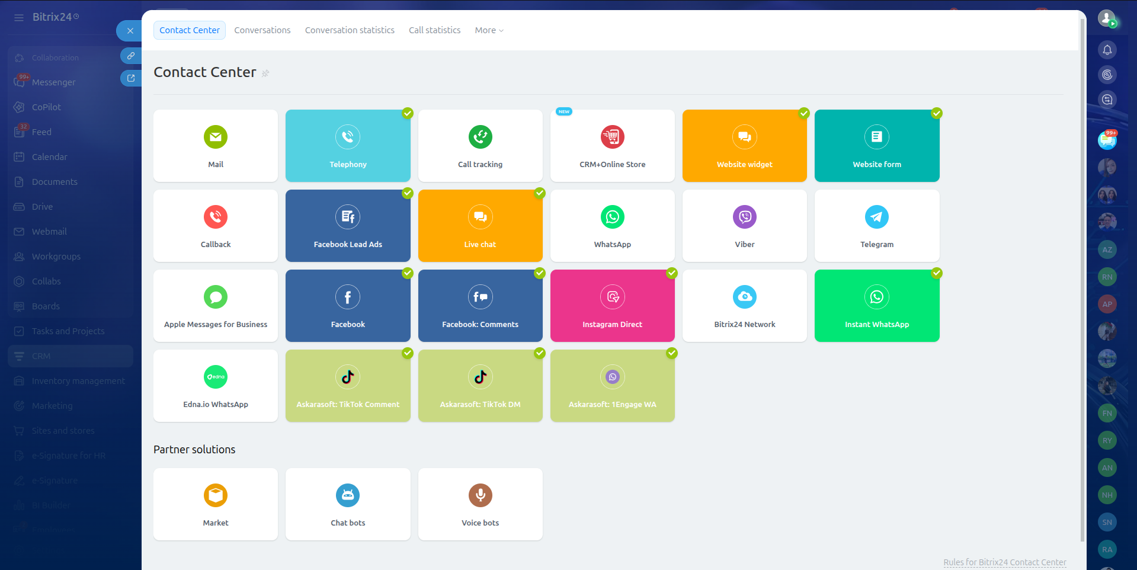
Task: Open the Call tracking tile
Action: (x=481, y=146)
